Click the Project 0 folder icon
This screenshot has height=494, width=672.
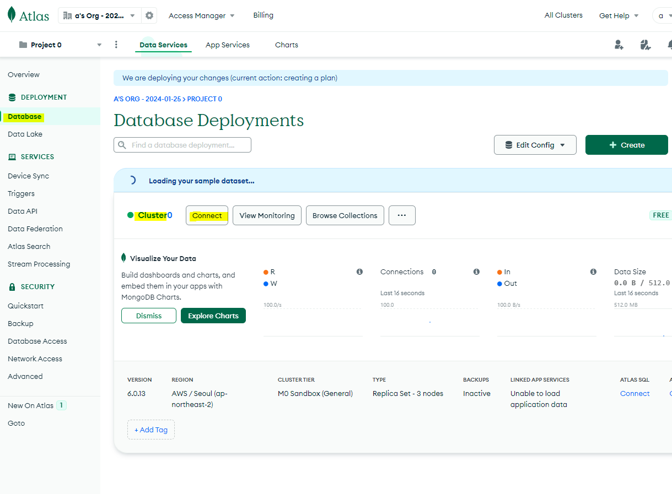coord(23,45)
